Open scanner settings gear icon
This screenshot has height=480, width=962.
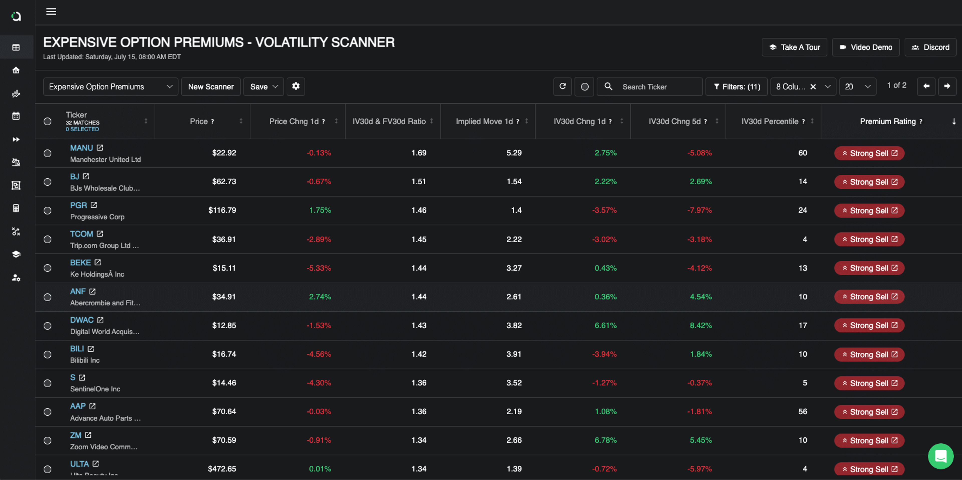(296, 87)
